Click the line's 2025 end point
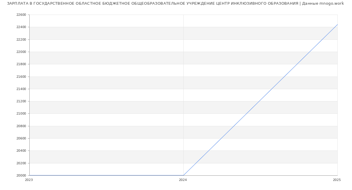Screen dimensions: 352x190 (x=337, y=25)
